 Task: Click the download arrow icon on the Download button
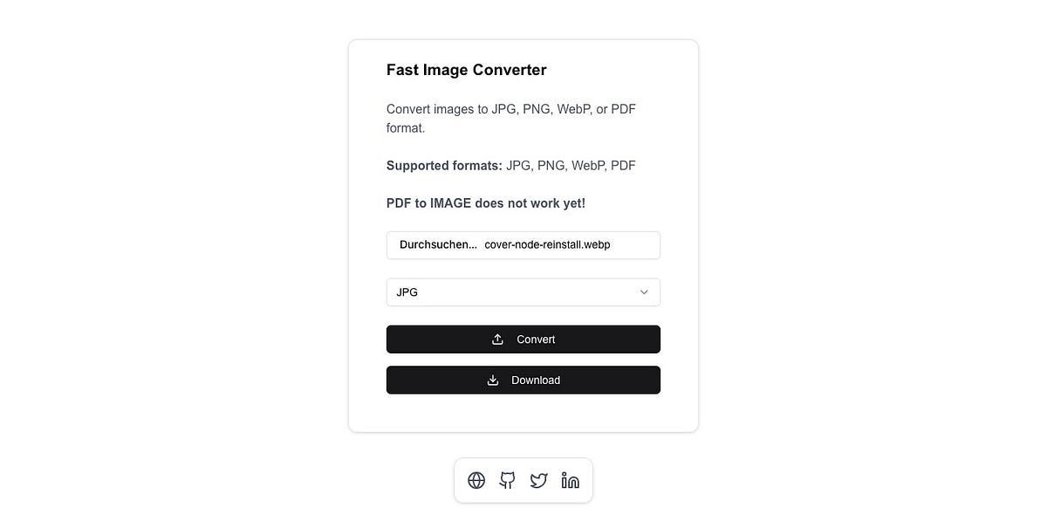click(x=493, y=380)
